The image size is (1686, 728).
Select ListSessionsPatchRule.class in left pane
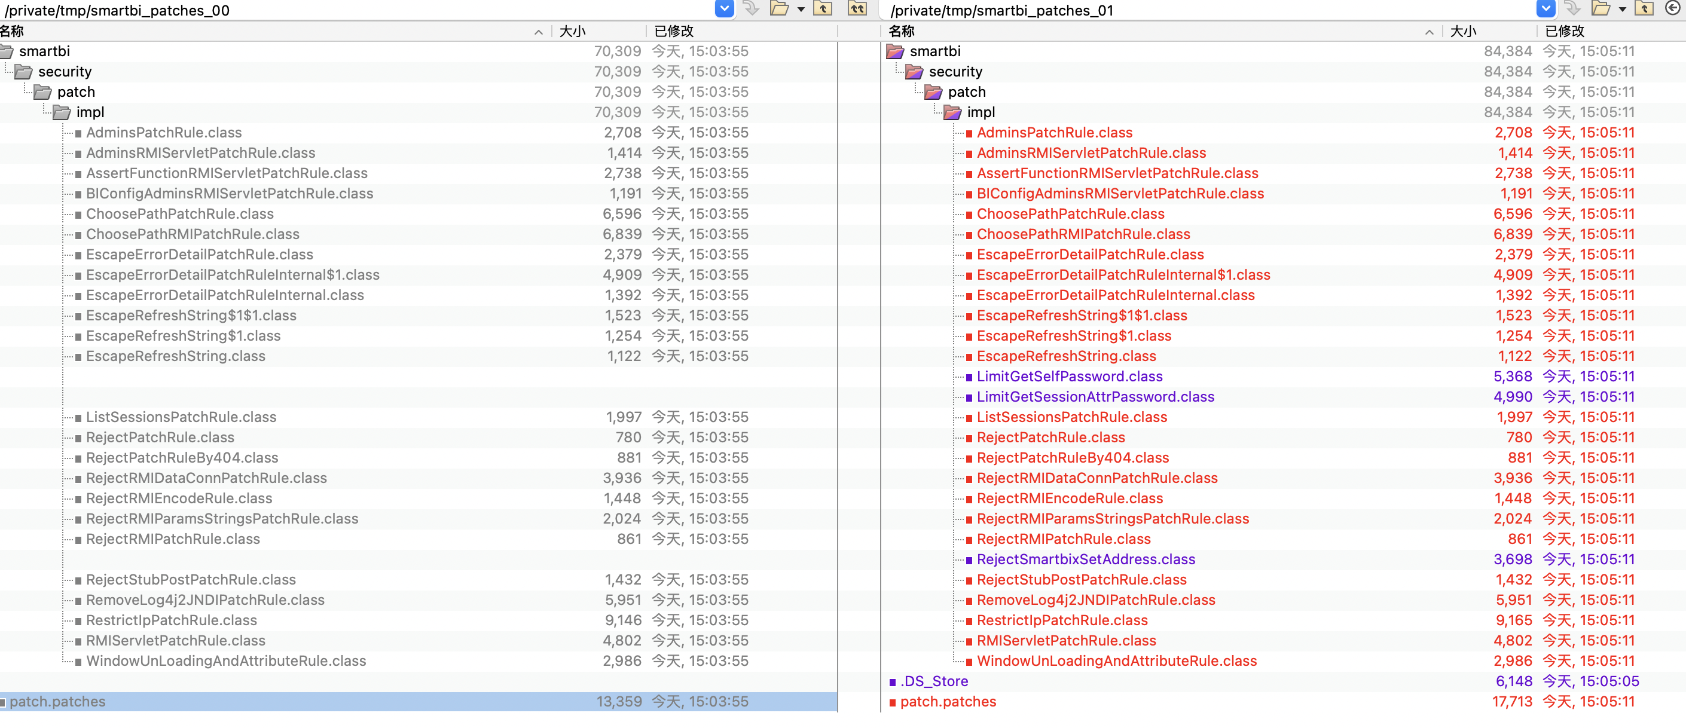(x=181, y=417)
